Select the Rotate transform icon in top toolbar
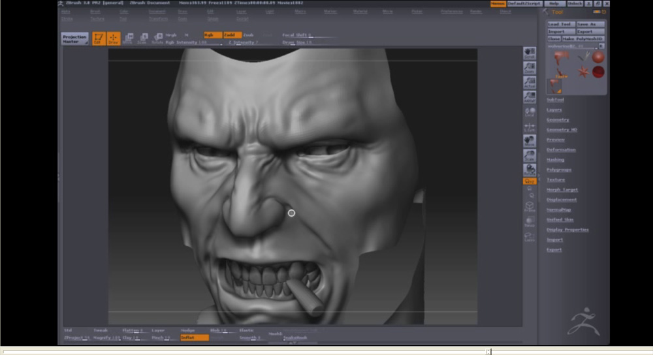This screenshot has height=355, width=653. tap(157, 39)
